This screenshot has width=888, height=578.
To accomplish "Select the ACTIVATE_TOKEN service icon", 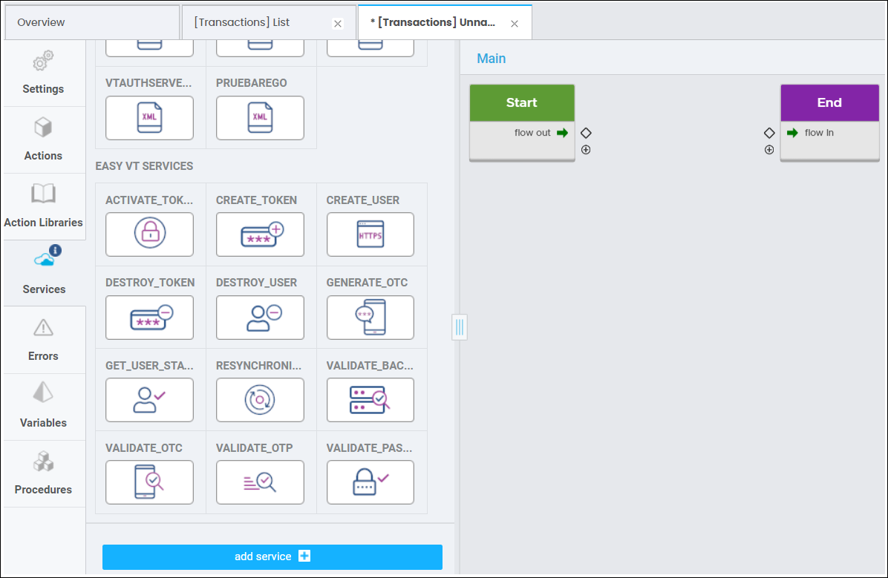I will pyautogui.click(x=149, y=234).
